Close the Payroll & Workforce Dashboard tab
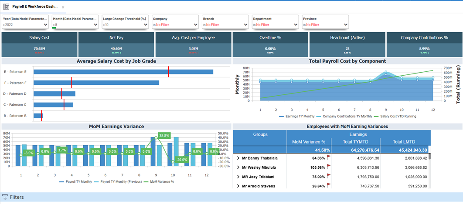The image size is (463, 204). (x=63, y=7)
